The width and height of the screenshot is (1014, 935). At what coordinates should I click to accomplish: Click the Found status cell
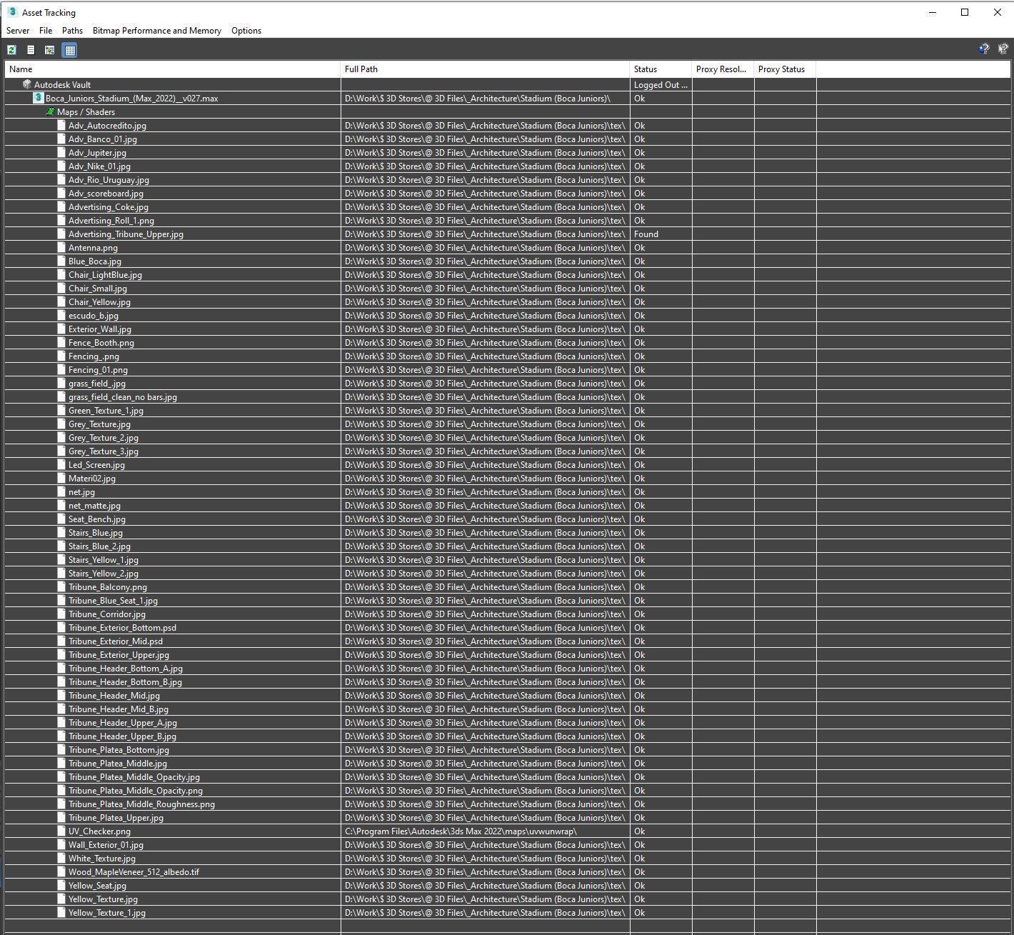pos(646,234)
